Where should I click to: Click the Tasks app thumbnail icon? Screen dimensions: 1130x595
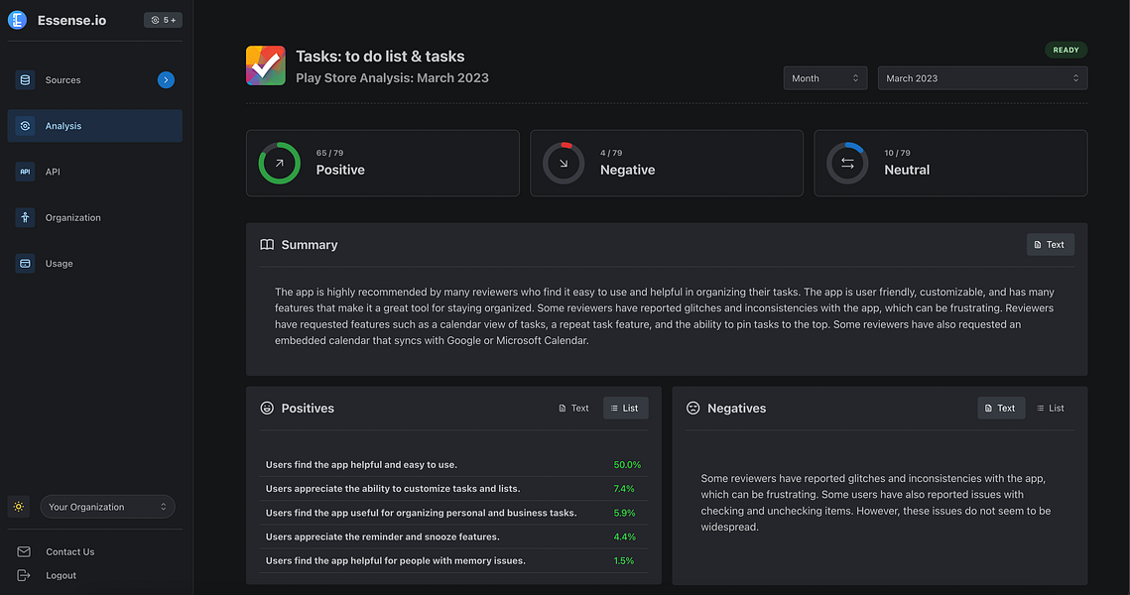click(265, 65)
